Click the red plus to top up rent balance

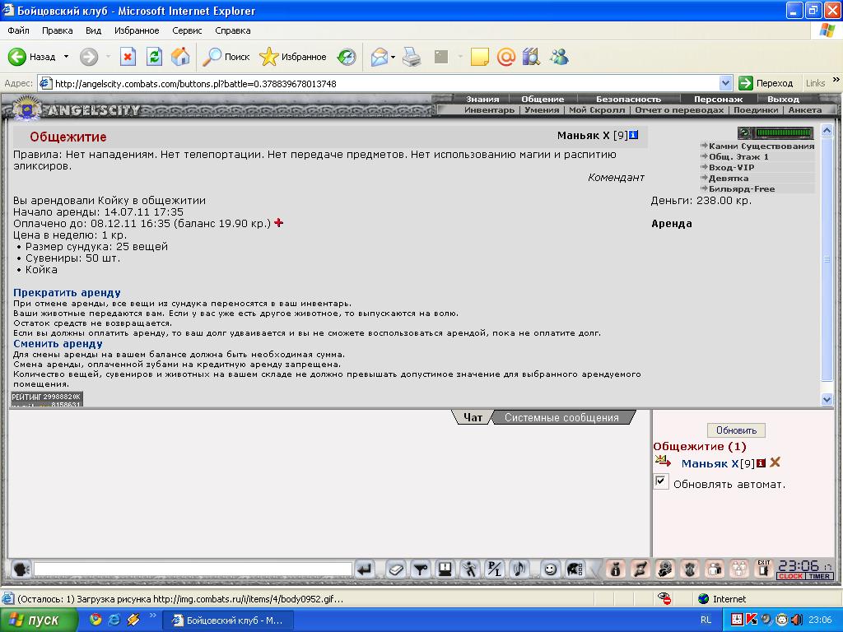pyautogui.click(x=278, y=222)
